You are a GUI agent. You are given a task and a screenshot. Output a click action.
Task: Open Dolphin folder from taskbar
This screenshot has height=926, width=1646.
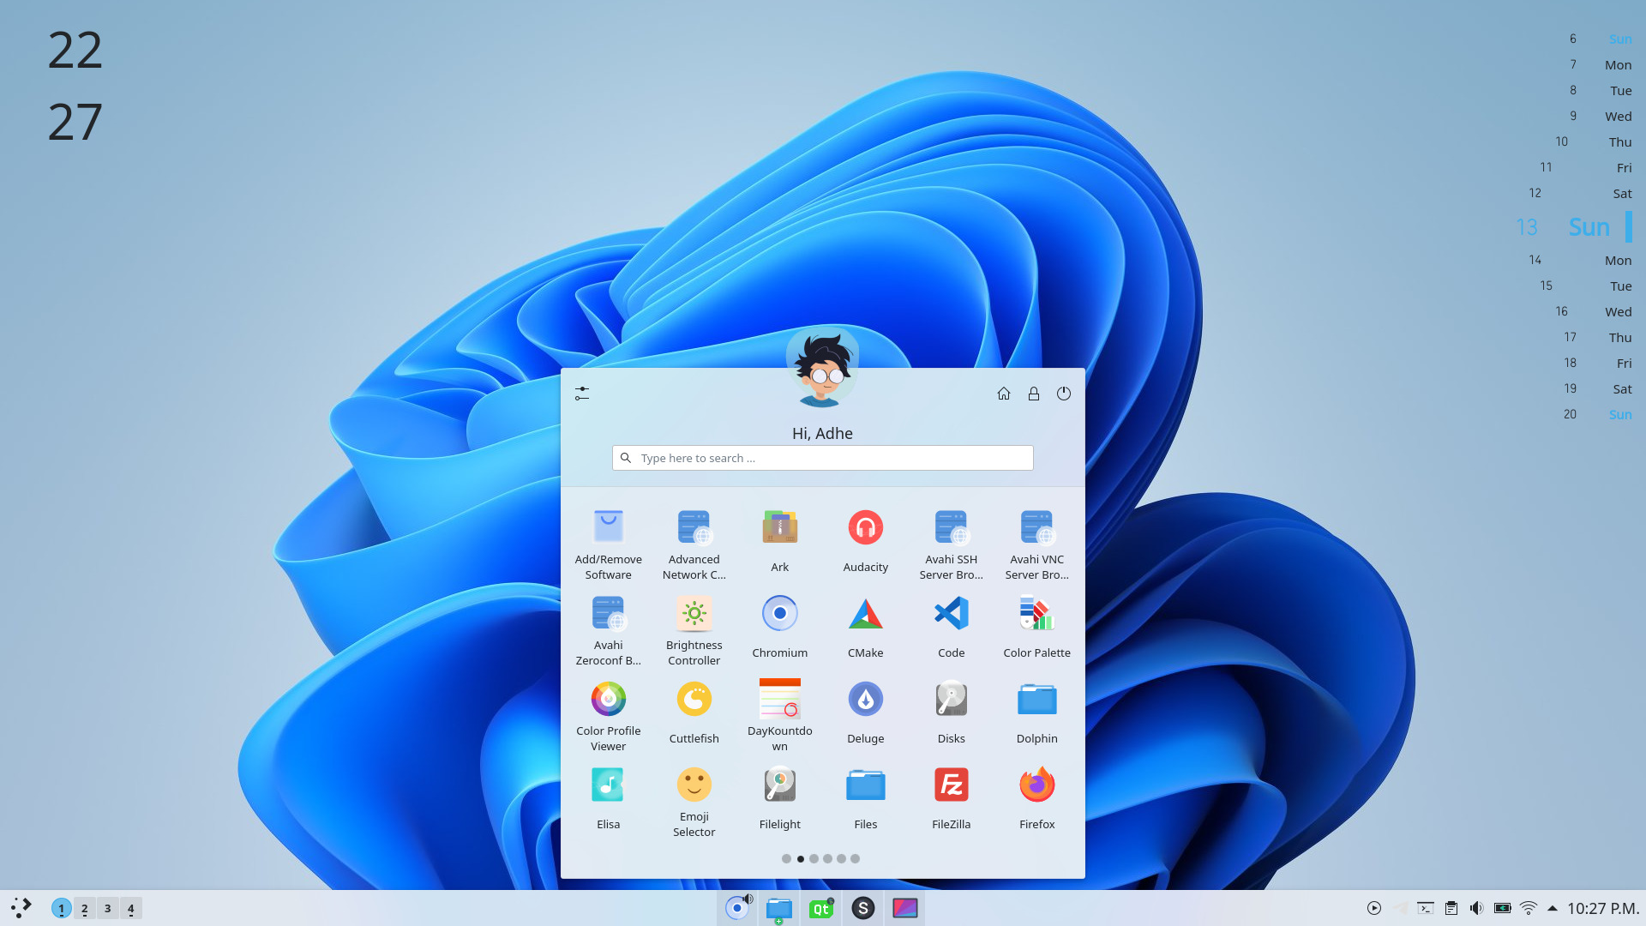point(778,908)
